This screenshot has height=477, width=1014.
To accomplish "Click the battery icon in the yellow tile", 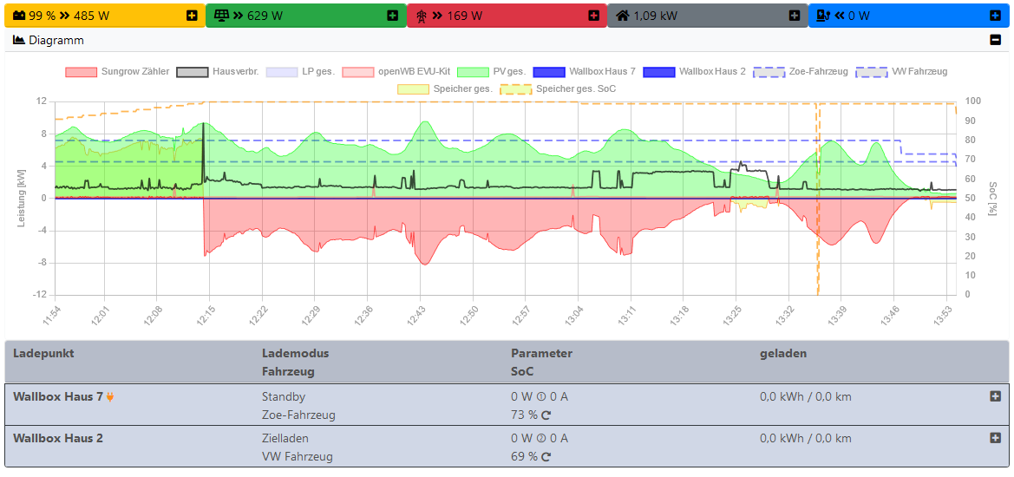I will (x=19, y=16).
